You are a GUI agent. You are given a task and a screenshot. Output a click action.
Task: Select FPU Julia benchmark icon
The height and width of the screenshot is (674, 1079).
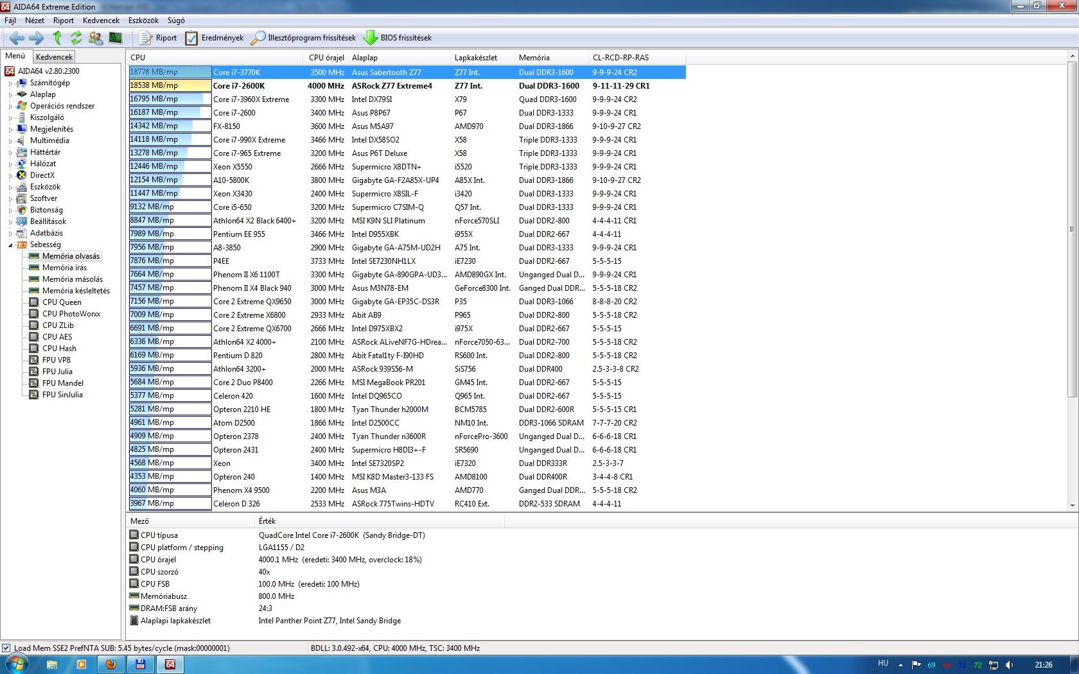pyautogui.click(x=34, y=372)
